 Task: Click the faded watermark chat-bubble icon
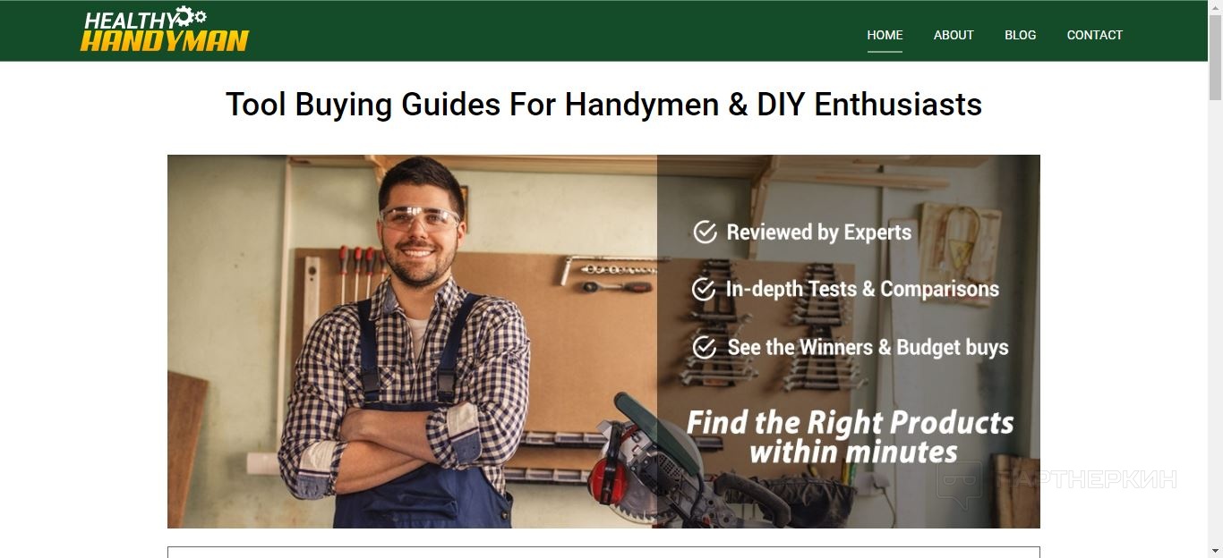pyautogui.click(x=961, y=484)
